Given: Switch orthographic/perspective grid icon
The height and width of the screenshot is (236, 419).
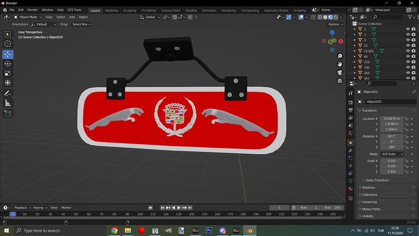Looking at the screenshot, I should [339, 80].
